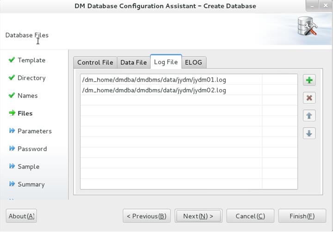This screenshot has height=232, width=333.
Task: Click the green arrow icon beside Files
Action: 12,113
